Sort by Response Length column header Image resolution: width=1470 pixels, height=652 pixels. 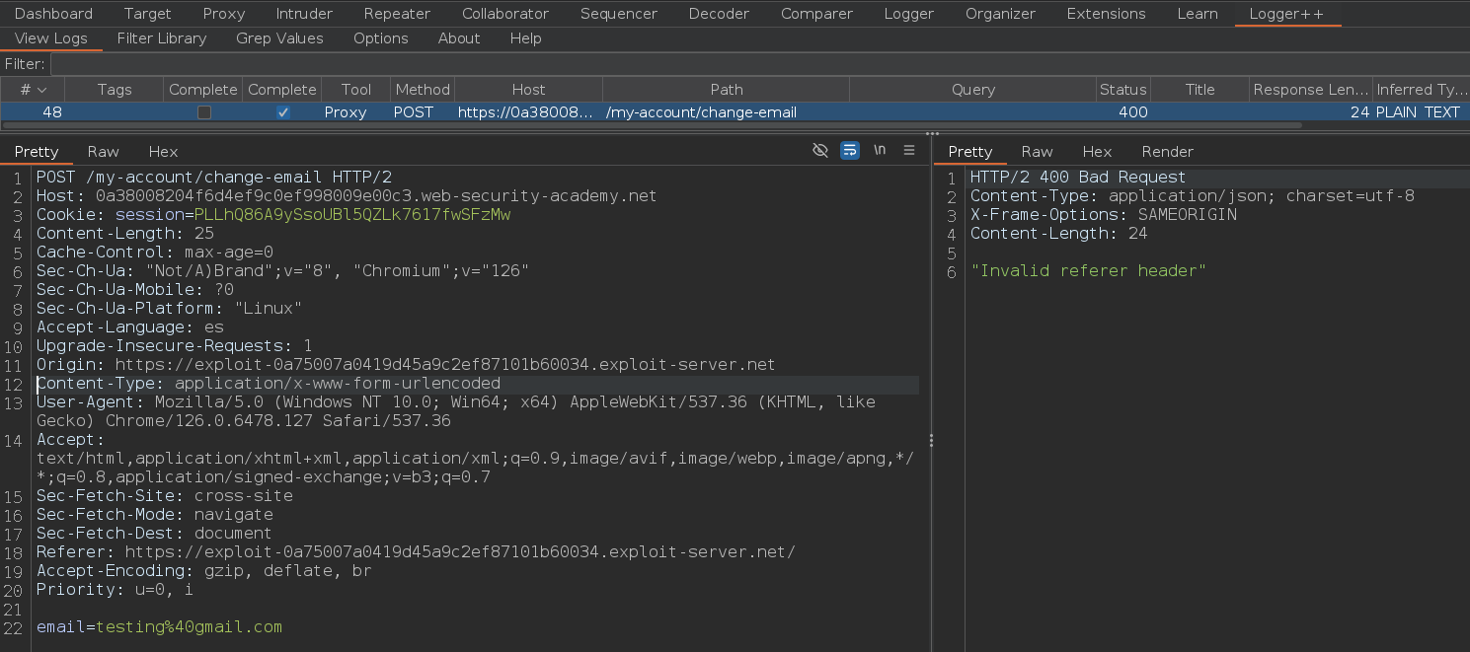tap(1311, 90)
